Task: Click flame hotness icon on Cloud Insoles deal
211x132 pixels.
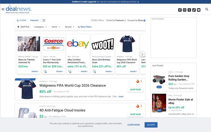Action: point(137,106)
